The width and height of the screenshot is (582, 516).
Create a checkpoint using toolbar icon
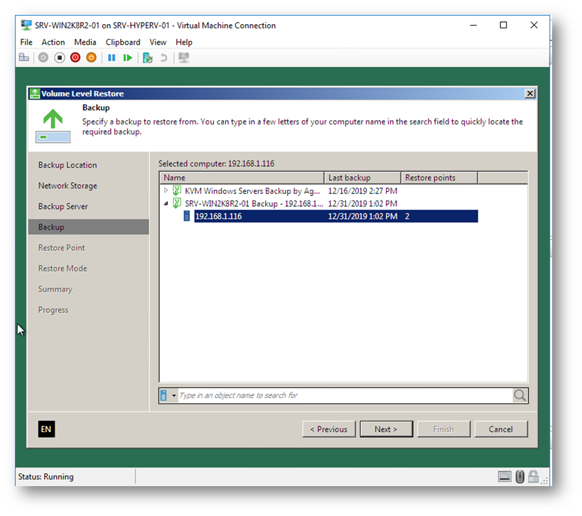click(x=147, y=58)
